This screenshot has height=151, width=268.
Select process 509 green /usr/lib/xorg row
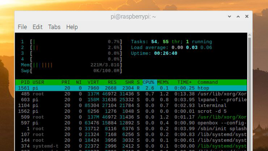(x=131, y=117)
